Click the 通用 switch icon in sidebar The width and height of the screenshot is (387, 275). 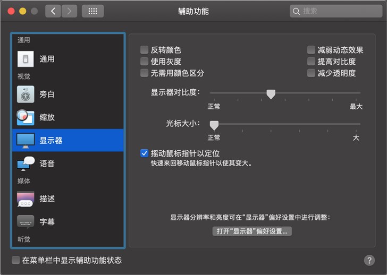coord(26,59)
